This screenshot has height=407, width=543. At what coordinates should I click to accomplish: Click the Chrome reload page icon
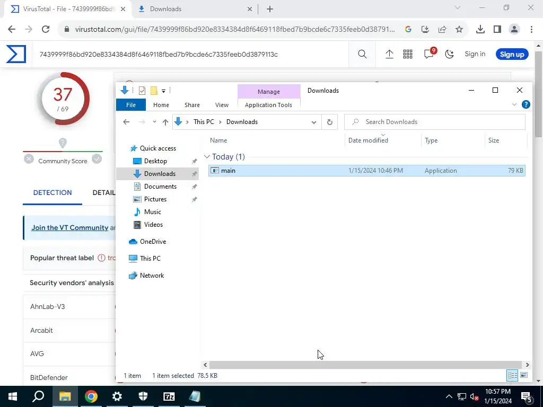(46, 29)
